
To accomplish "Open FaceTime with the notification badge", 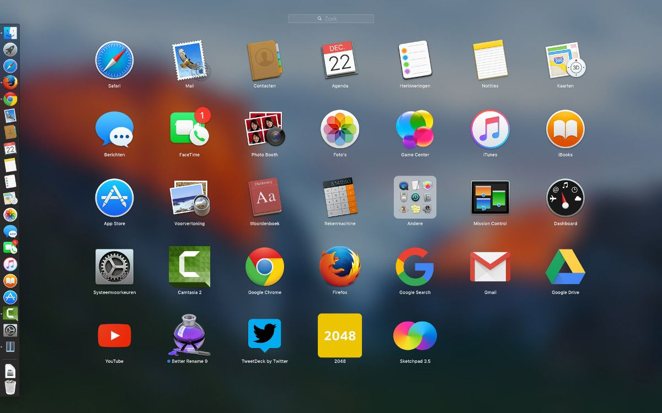I will pyautogui.click(x=189, y=129).
